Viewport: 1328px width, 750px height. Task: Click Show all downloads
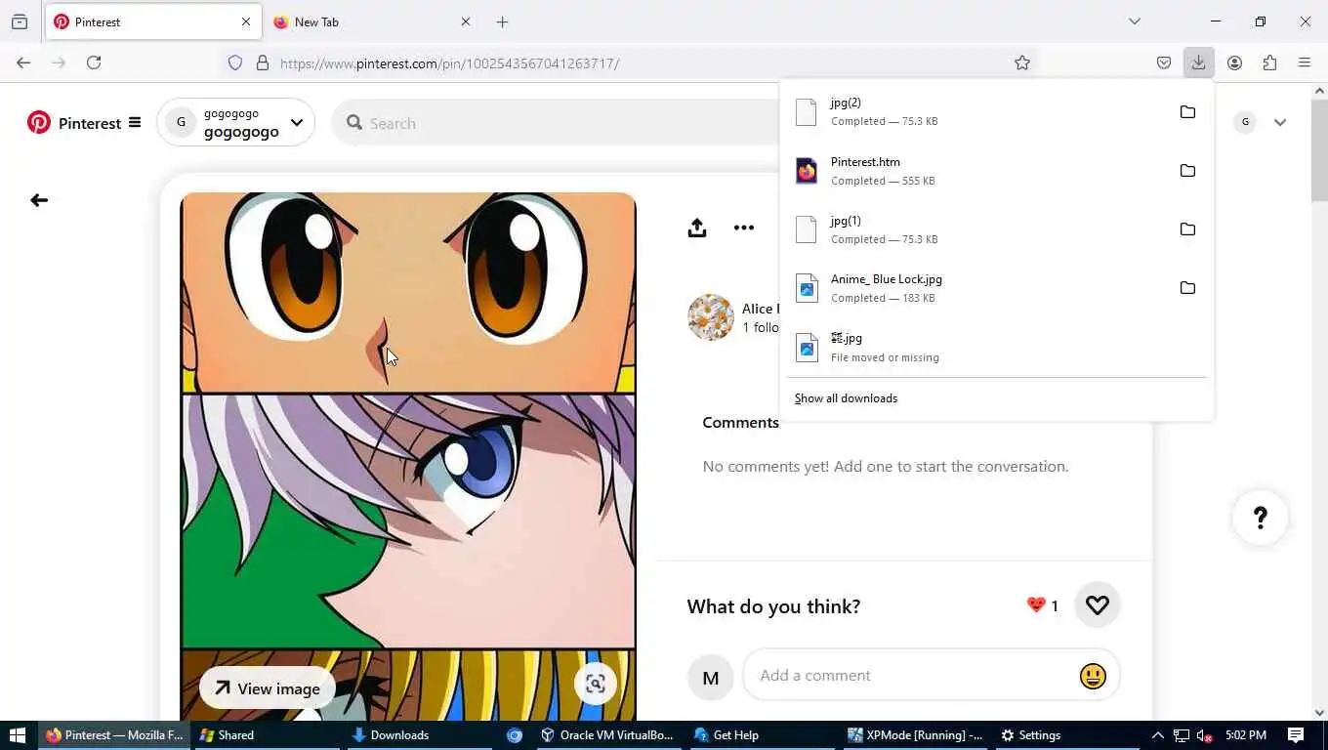click(x=846, y=398)
